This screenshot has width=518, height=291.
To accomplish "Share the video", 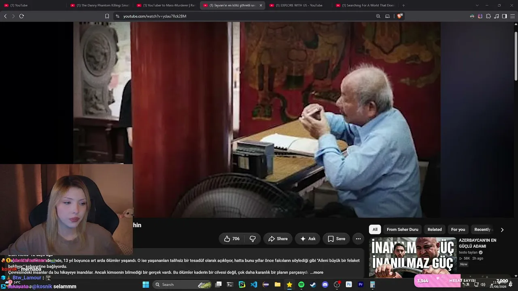I will tap(278, 239).
